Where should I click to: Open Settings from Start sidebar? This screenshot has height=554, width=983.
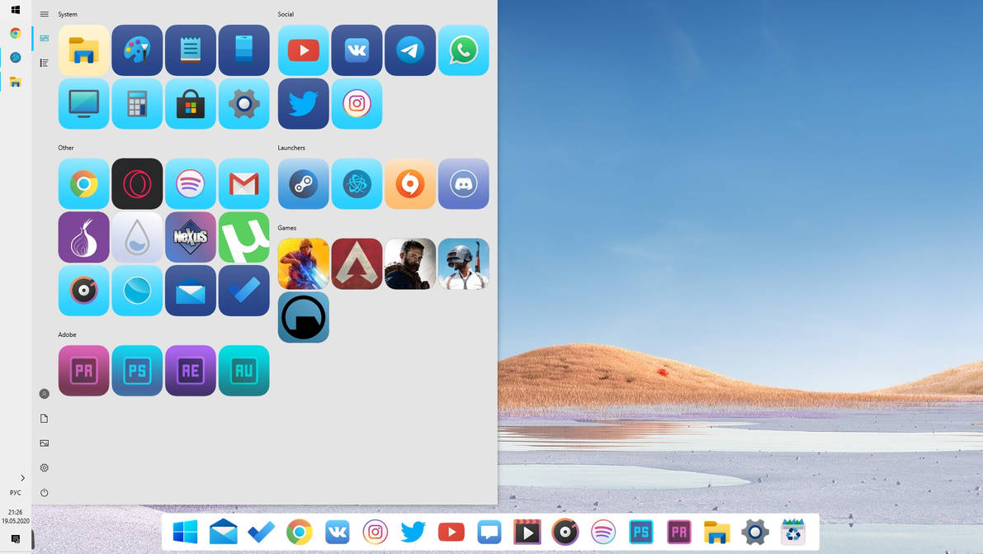44,468
